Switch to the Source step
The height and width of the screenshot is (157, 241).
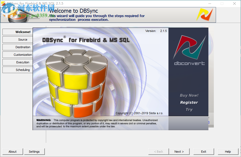pos(17,40)
